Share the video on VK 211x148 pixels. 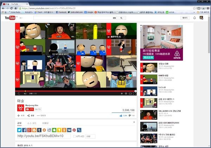pos(69,130)
